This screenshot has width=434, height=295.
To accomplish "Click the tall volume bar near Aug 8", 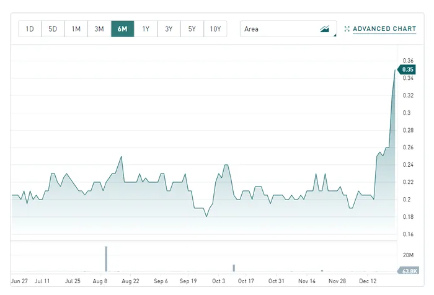I will coord(106,259).
